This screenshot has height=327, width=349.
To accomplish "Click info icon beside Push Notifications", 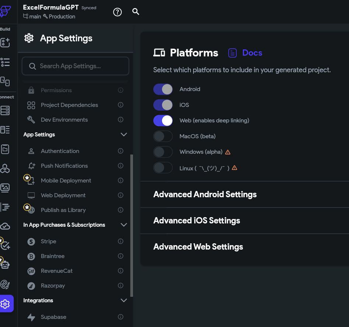I will pyautogui.click(x=121, y=166).
